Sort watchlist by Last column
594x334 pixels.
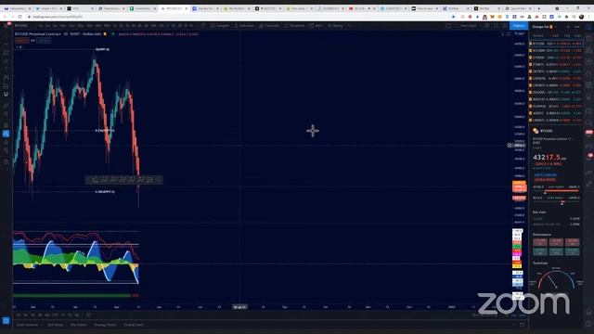(555, 35)
